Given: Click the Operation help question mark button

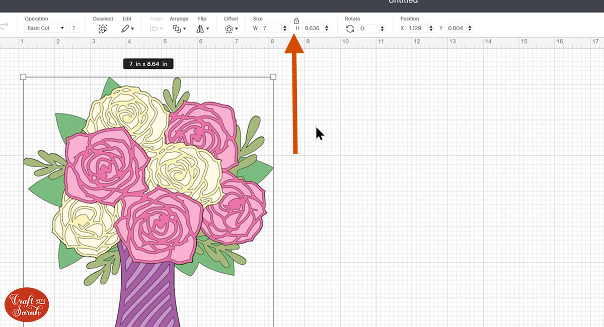Looking at the screenshot, I should point(74,28).
